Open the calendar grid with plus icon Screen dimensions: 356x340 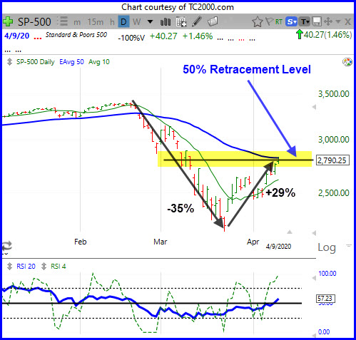pyautogui.click(x=181, y=22)
